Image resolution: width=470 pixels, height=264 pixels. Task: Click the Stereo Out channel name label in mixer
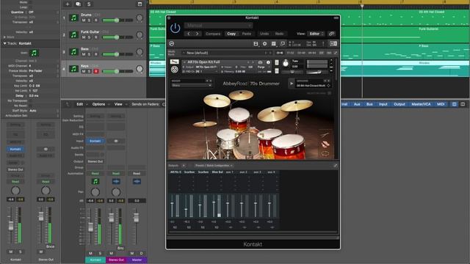pyautogui.click(x=116, y=260)
